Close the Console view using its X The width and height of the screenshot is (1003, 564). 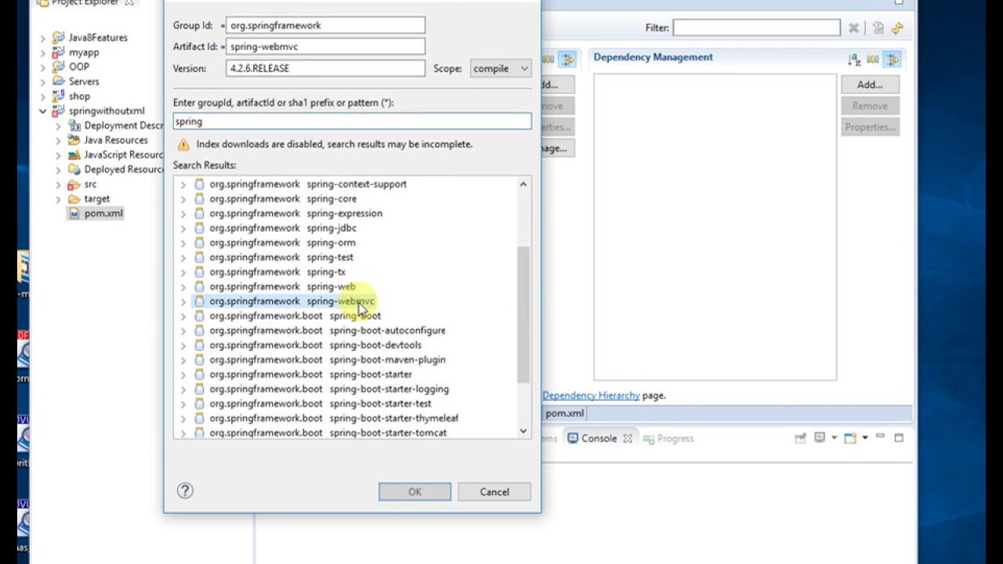pos(627,439)
